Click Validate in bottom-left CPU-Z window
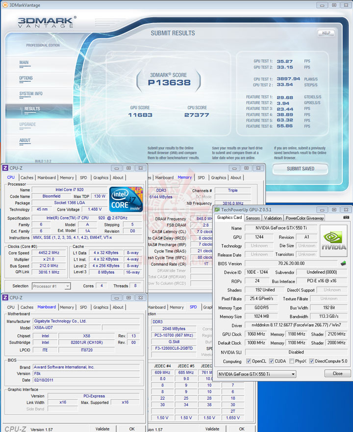The height and width of the screenshot is (432, 353). click(102, 429)
